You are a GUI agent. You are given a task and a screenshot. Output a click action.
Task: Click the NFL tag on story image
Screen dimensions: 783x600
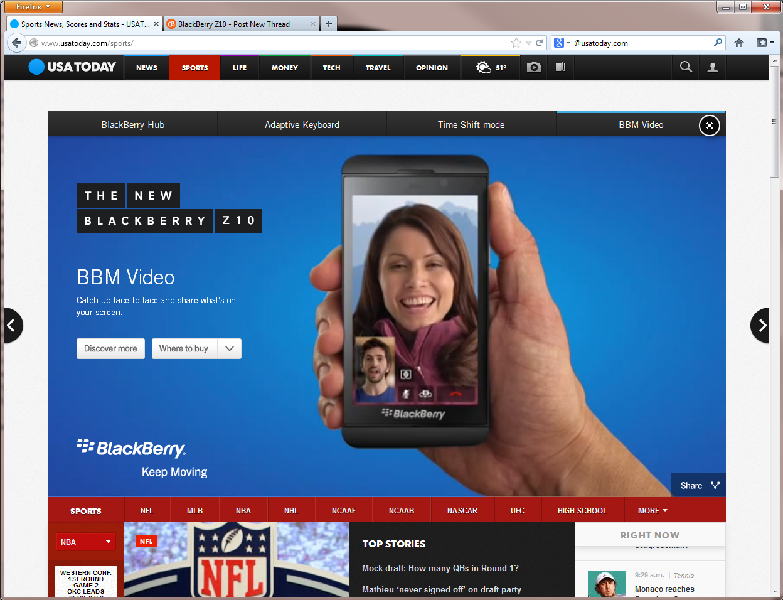146,541
